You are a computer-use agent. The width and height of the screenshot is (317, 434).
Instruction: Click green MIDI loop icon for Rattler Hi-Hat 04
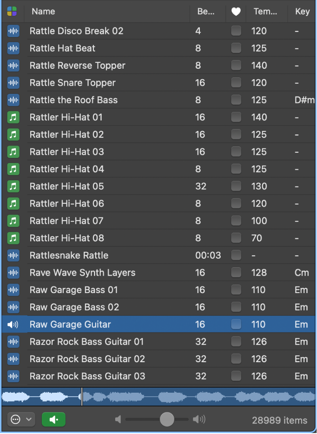(13, 169)
